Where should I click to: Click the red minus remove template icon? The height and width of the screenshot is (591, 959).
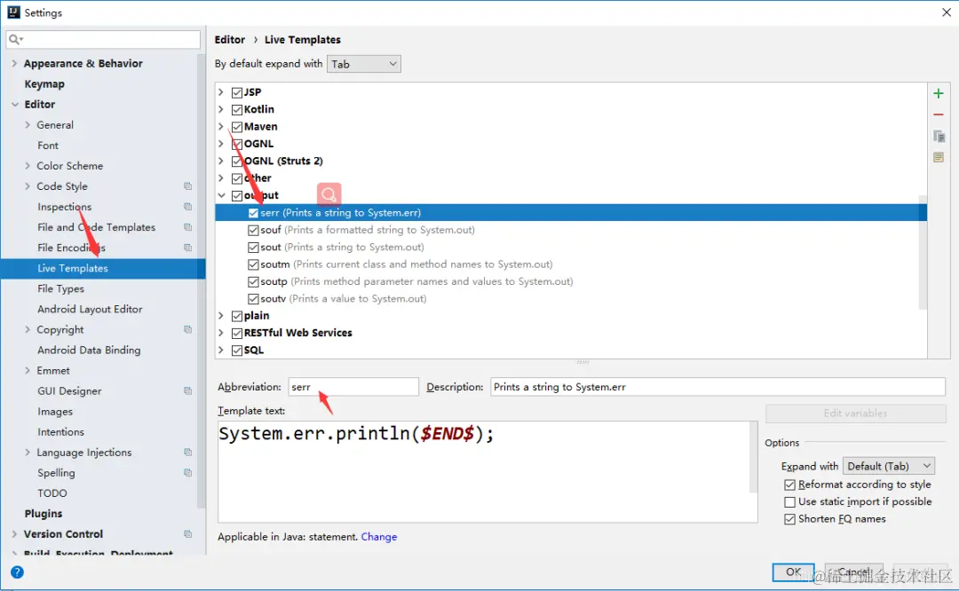click(x=939, y=114)
